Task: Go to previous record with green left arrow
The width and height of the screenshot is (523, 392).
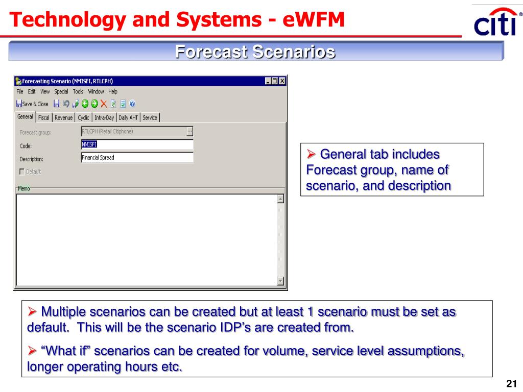Action: [85, 104]
